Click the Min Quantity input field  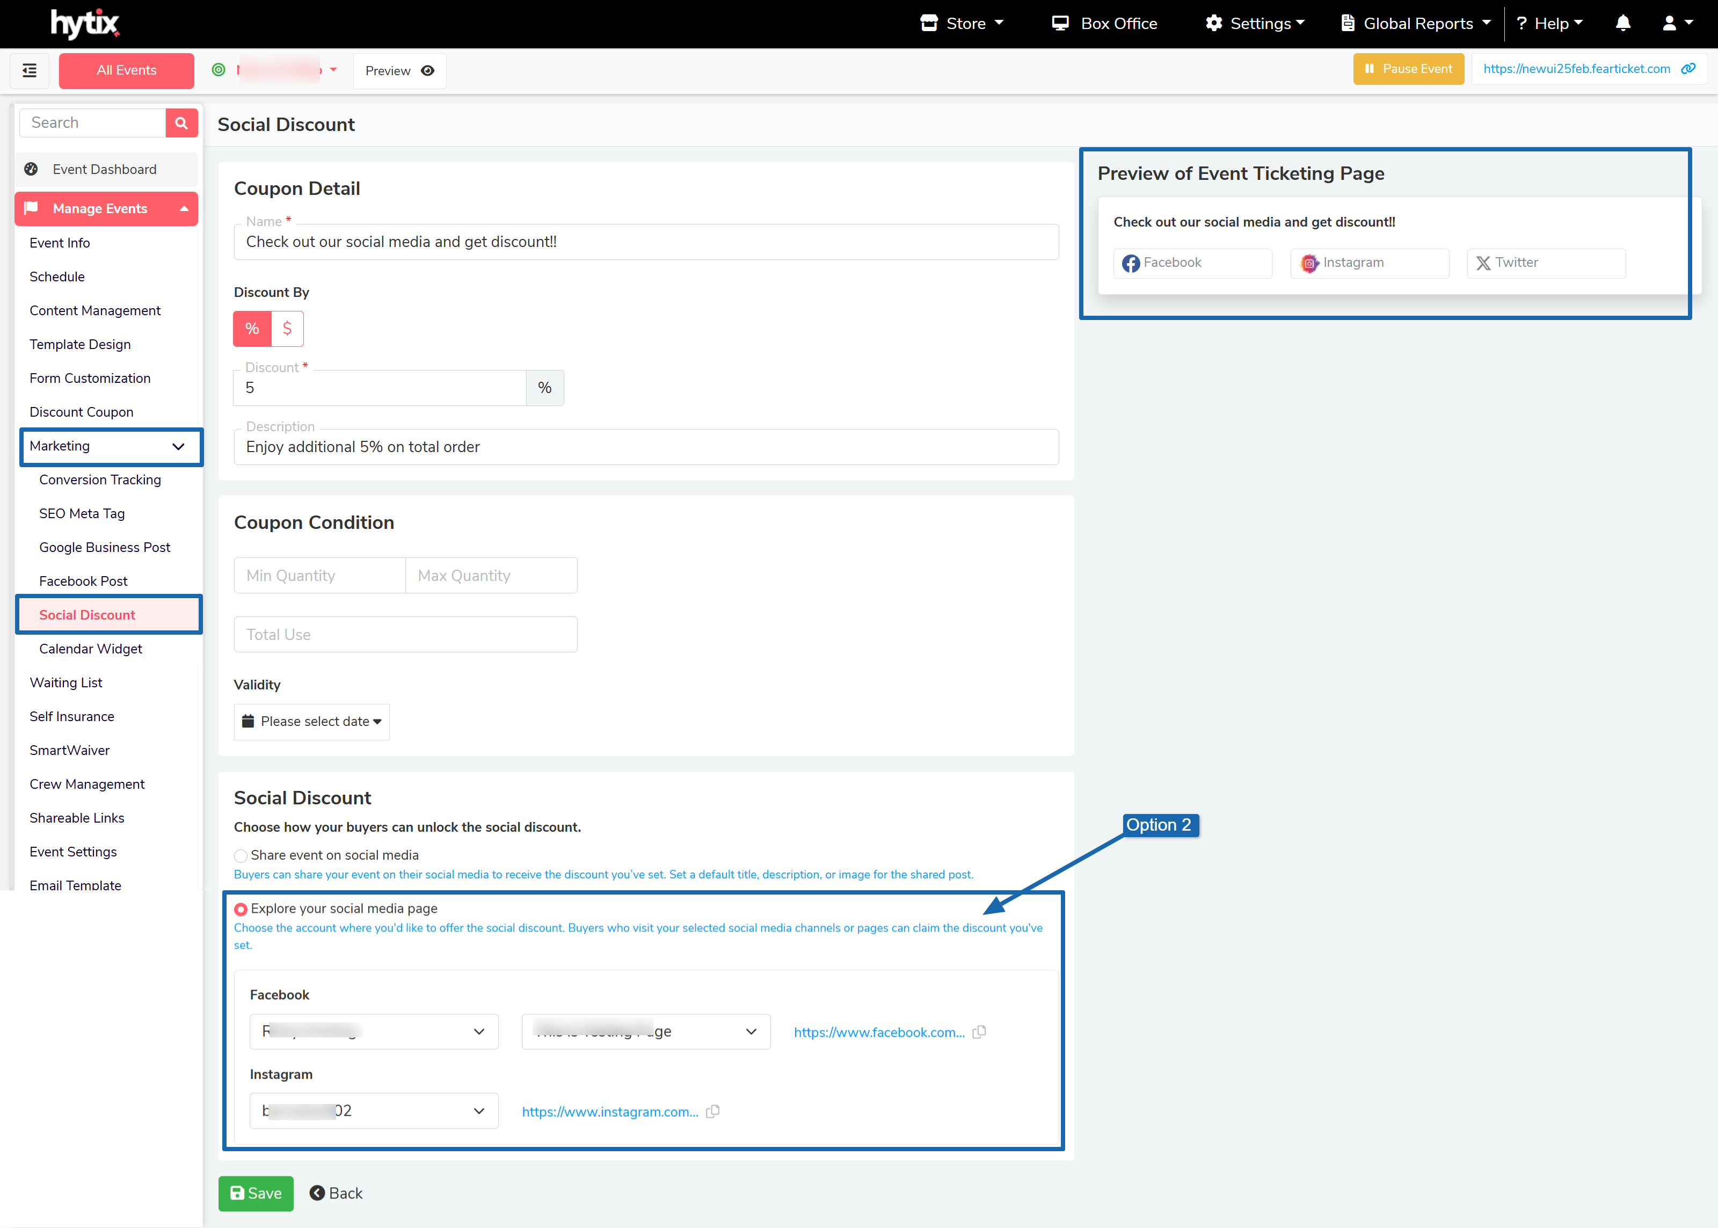tap(320, 576)
